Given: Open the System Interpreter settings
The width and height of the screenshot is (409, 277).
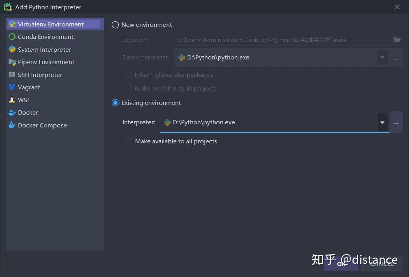Looking at the screenshot, I should click(x=44, y=49).
